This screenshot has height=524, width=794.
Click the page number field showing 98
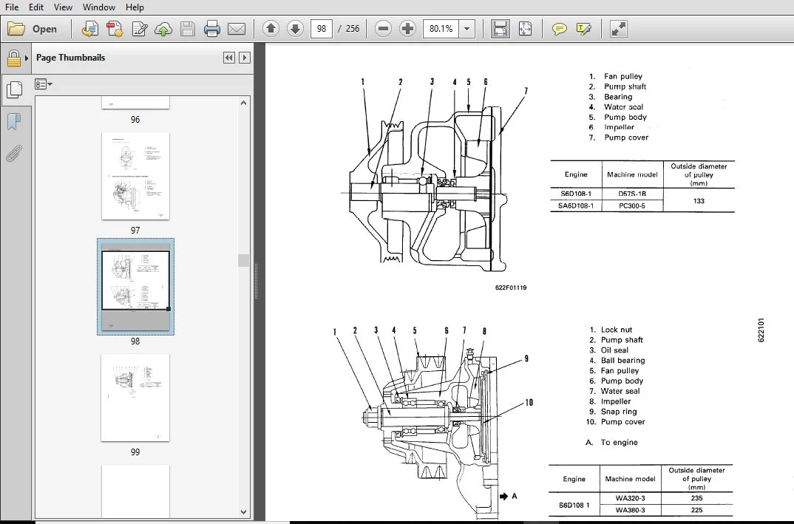tap(322, 28)
